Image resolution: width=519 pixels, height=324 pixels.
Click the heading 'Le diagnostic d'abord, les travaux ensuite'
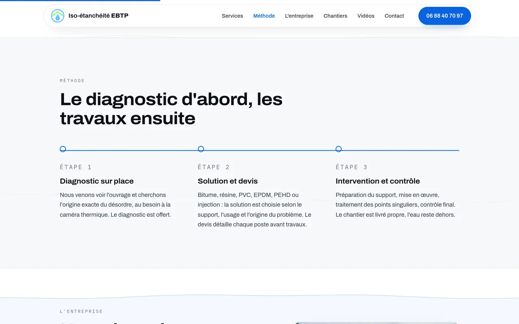click(x=171, y=109)
